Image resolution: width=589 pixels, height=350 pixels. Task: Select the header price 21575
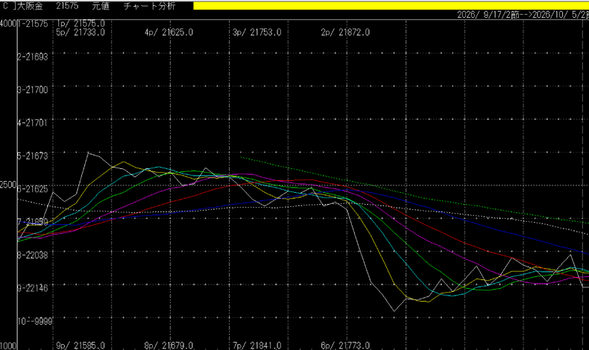pyautogui.click(x=67, y=6)
